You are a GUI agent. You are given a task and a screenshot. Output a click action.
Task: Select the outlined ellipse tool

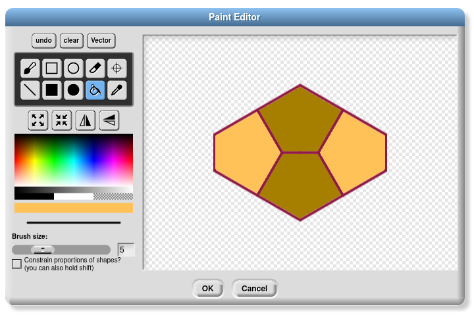pyautogui.click(x=74, y=68)
